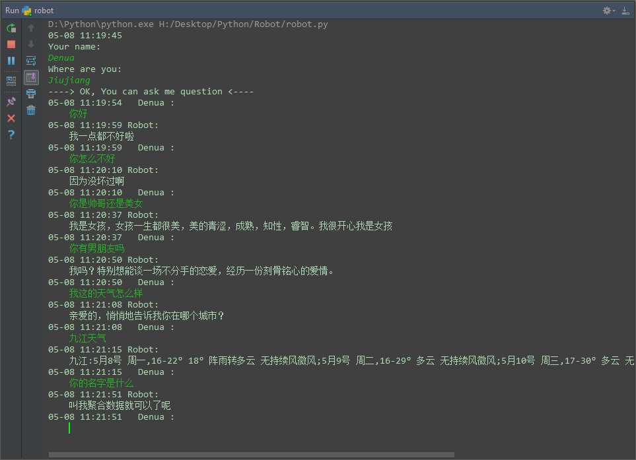Close the run session with red X

click(11, 118)
